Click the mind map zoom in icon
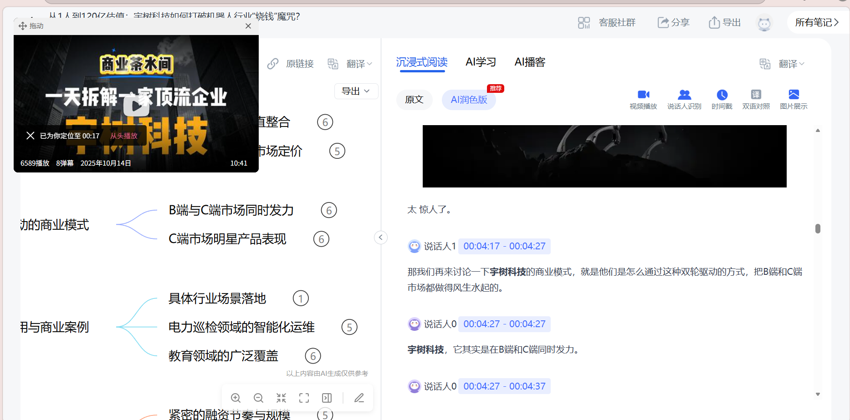 [x=236, y=398]
